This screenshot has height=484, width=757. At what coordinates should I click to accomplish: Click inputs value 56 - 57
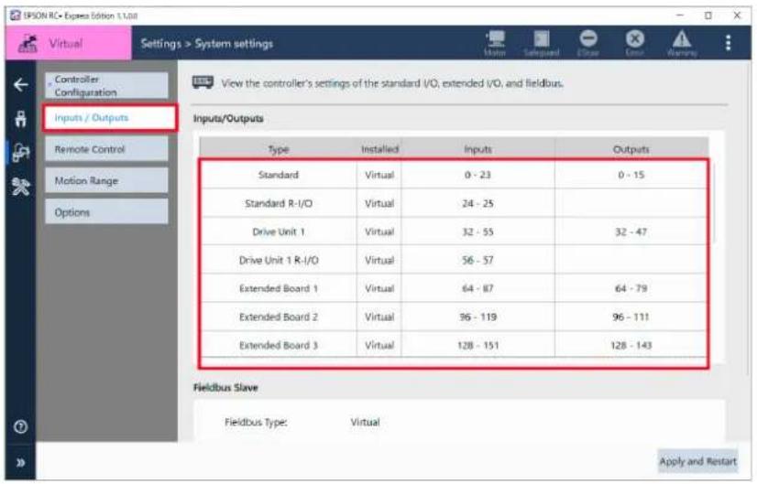coord(477,260)
